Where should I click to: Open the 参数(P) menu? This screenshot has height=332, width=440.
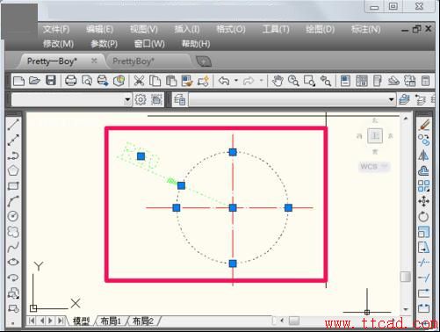coord(104,44)
